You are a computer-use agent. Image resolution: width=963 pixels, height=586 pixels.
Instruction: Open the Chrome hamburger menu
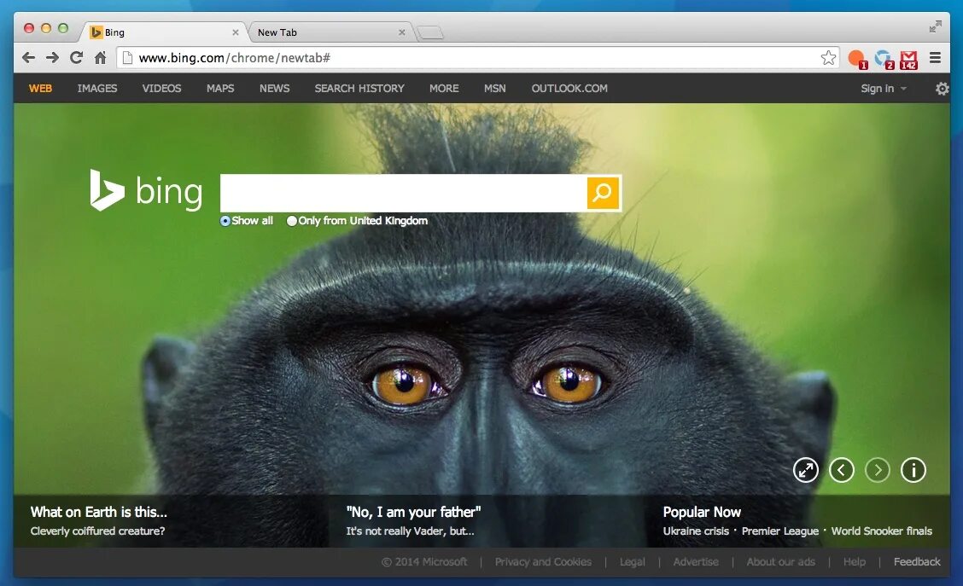coord(936,58)
